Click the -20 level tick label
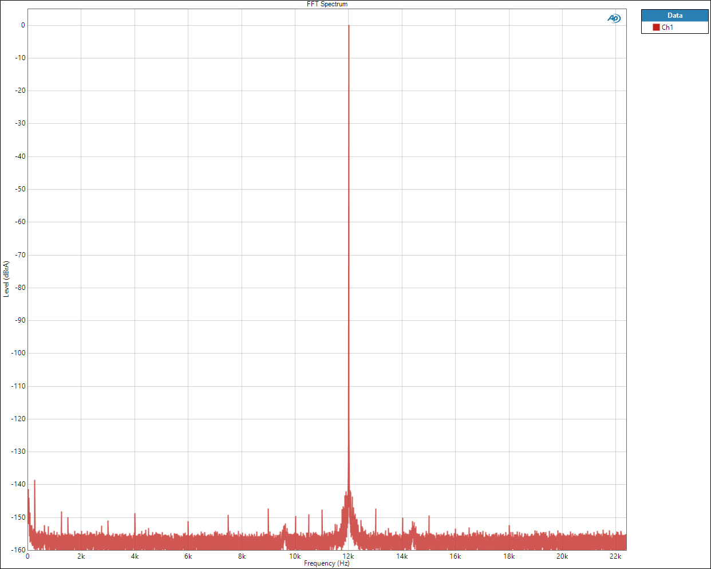 click(x=20, y=91)
